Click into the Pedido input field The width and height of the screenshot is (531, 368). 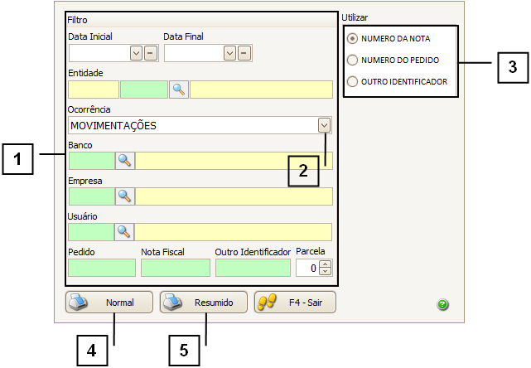pos(101,268)
